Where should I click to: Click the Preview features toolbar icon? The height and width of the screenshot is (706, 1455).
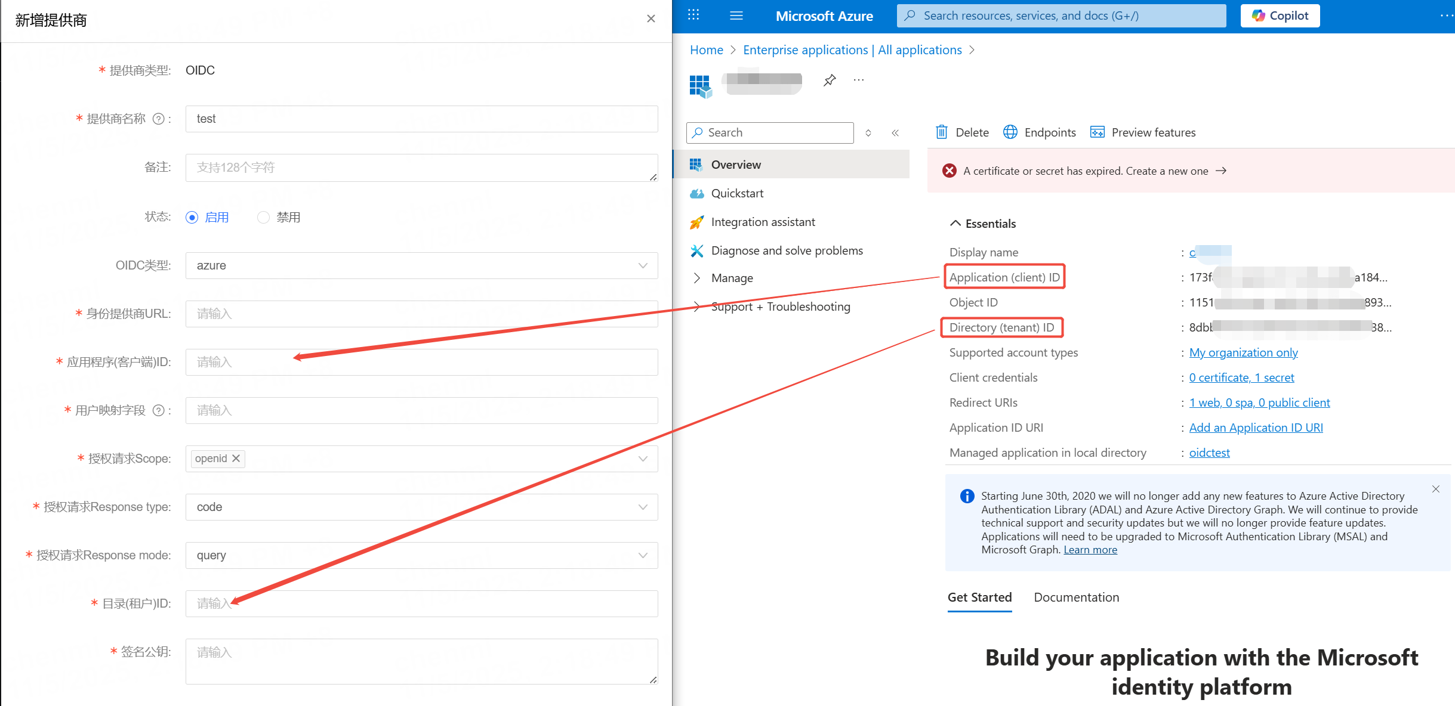(1098, 132)
